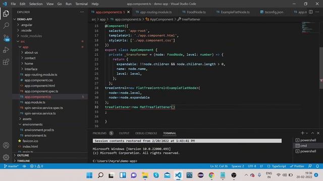Image resolution: width=323 pixels, height=181 pixels.
Task: Open spin-service.service.ts file
Action: [40, 113]
